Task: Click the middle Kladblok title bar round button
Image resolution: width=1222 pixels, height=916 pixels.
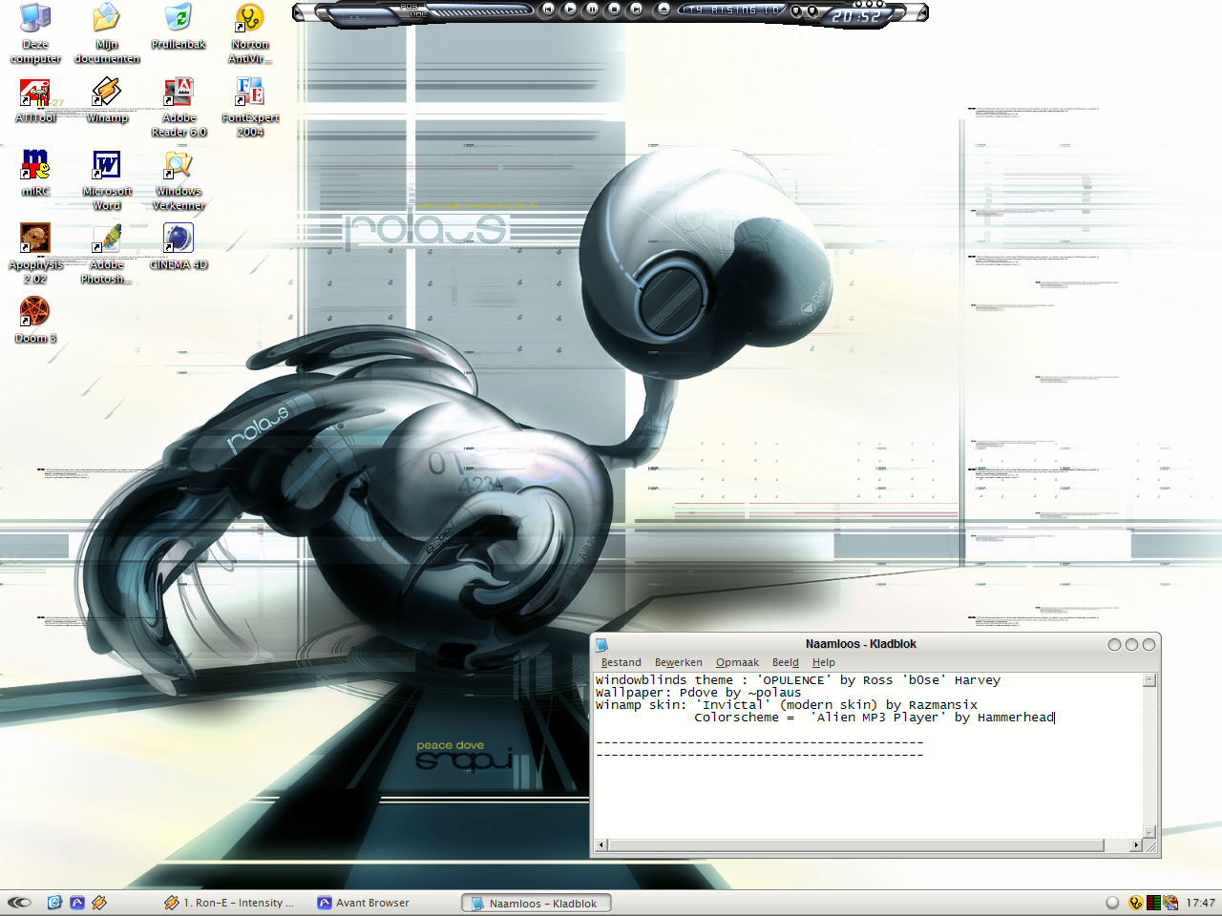Action: tap(1131, 645)
